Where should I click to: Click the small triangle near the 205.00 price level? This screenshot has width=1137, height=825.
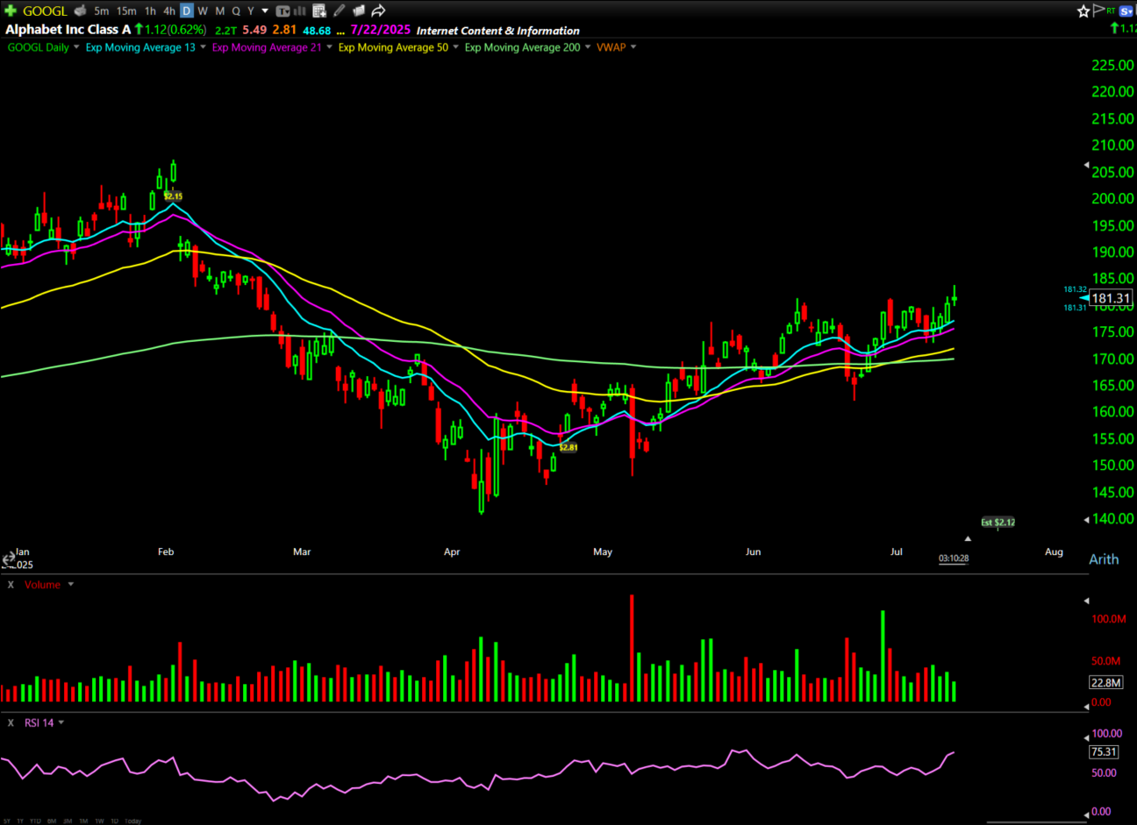(x=1086, y=165)
